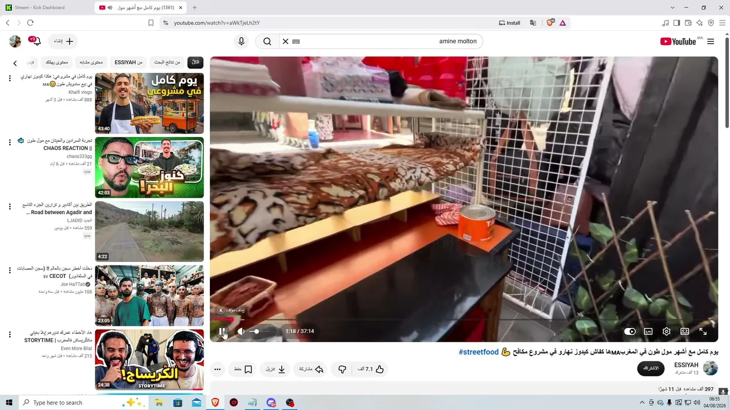Open the ESSIYAH channel name link
This screenshot has width=730, height=410.
point(686,365)
